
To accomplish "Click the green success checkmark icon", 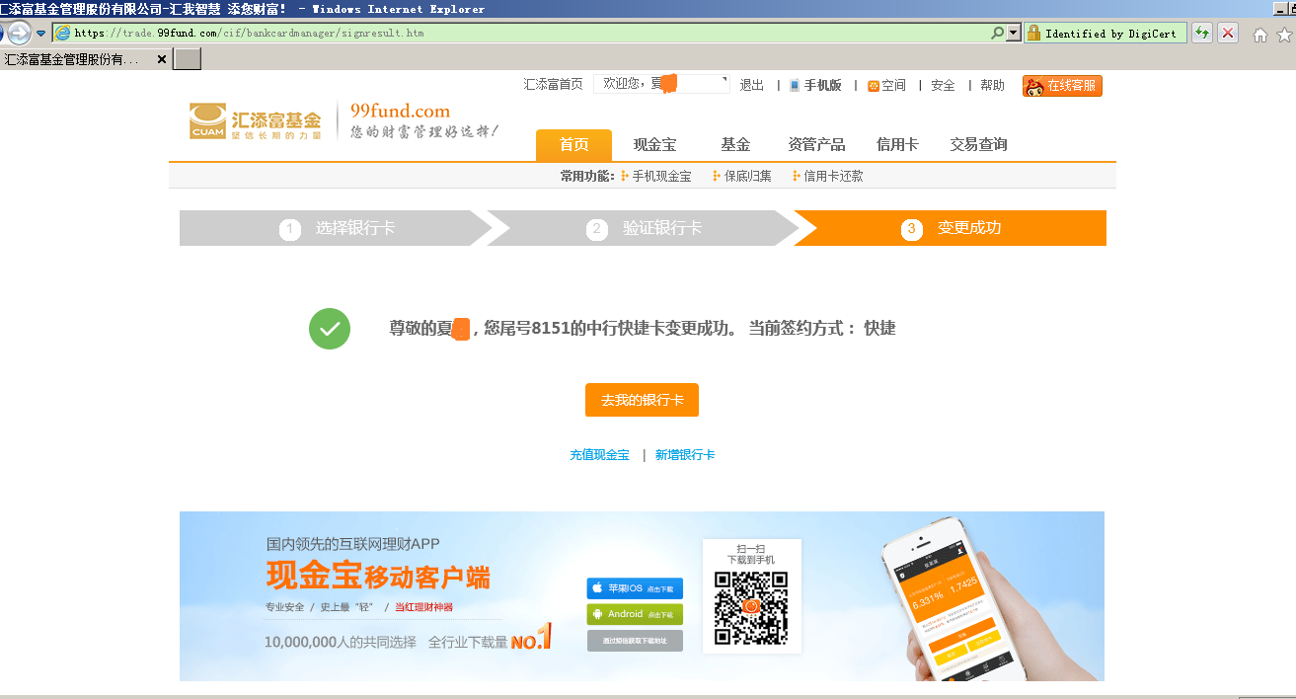I will tap(330, 329).
